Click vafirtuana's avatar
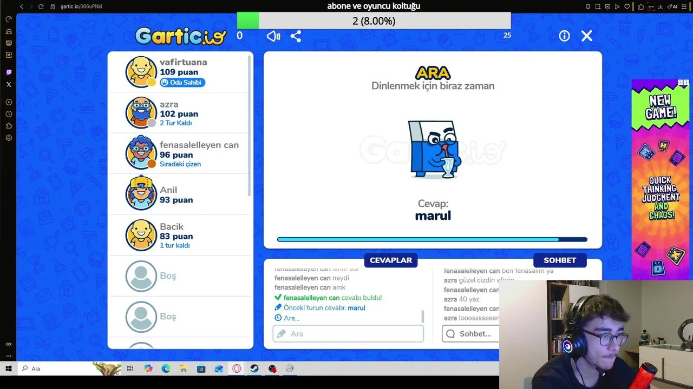 coord(141,71)
